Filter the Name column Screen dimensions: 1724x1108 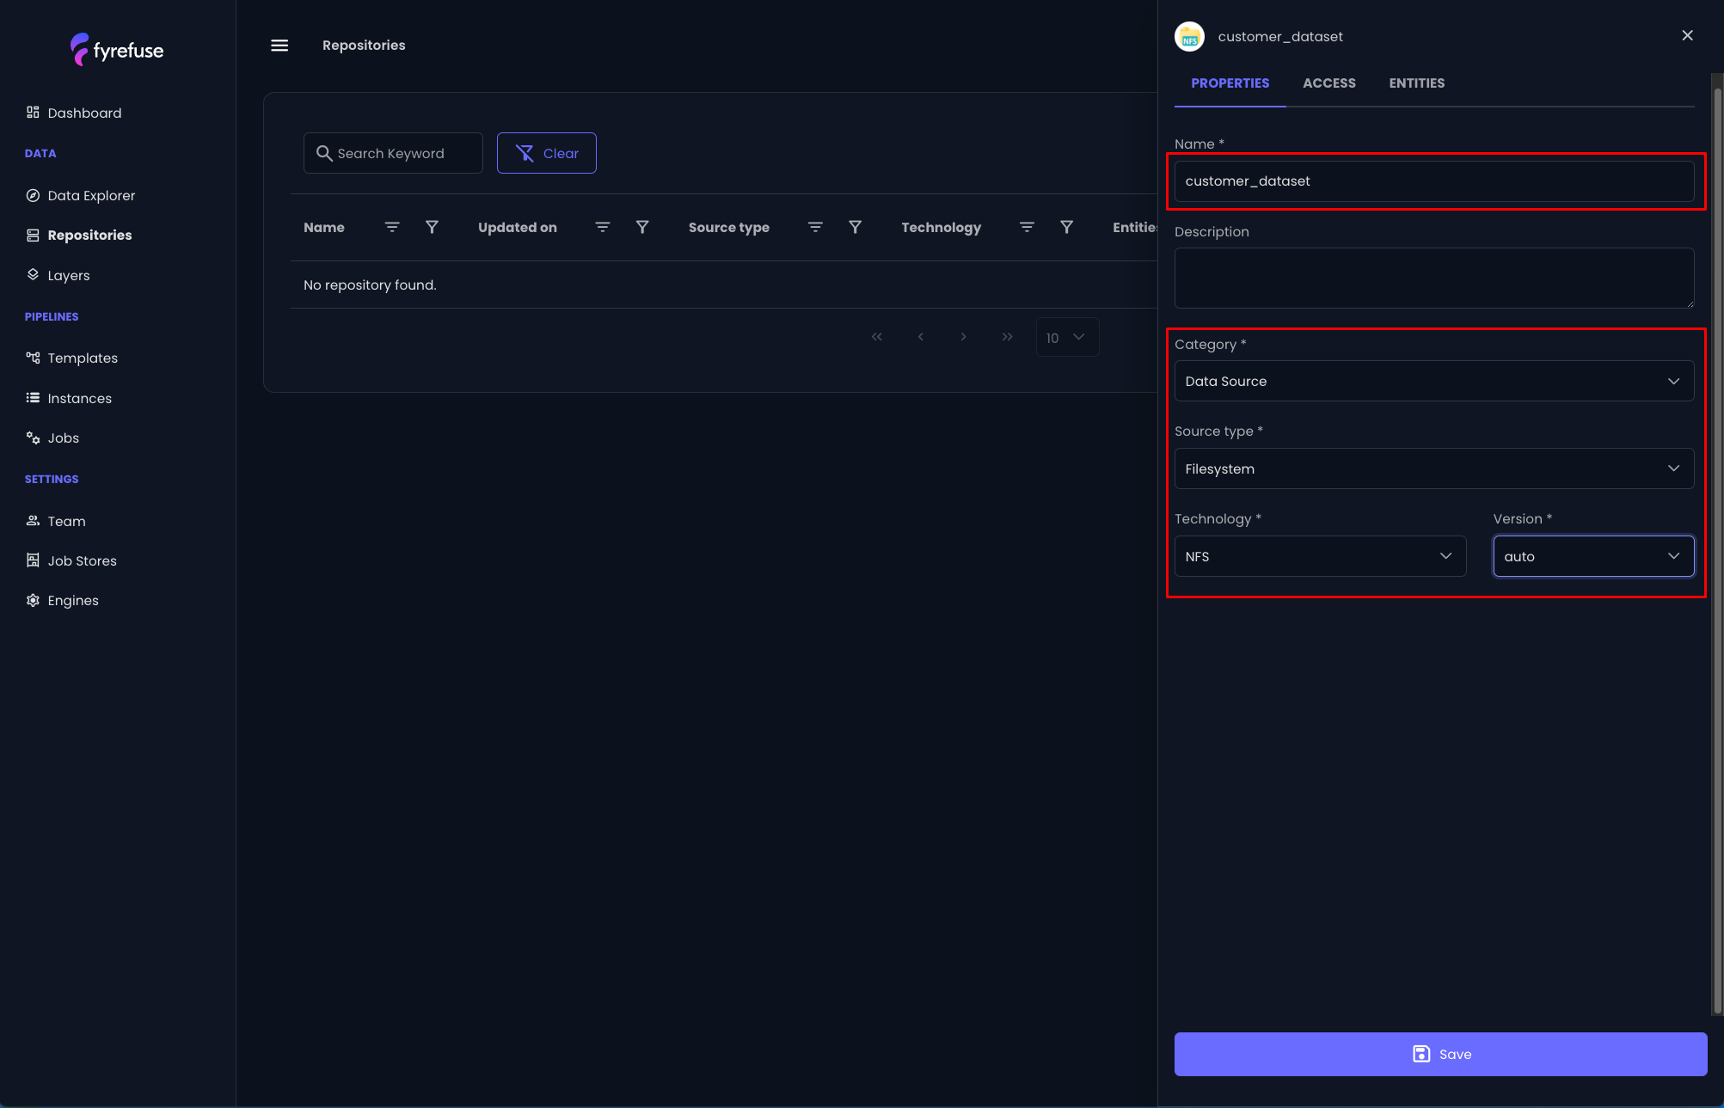tap(433, 227)
